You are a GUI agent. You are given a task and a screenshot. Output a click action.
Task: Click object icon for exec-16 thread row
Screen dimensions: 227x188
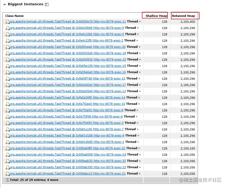[x=7, y=72]
